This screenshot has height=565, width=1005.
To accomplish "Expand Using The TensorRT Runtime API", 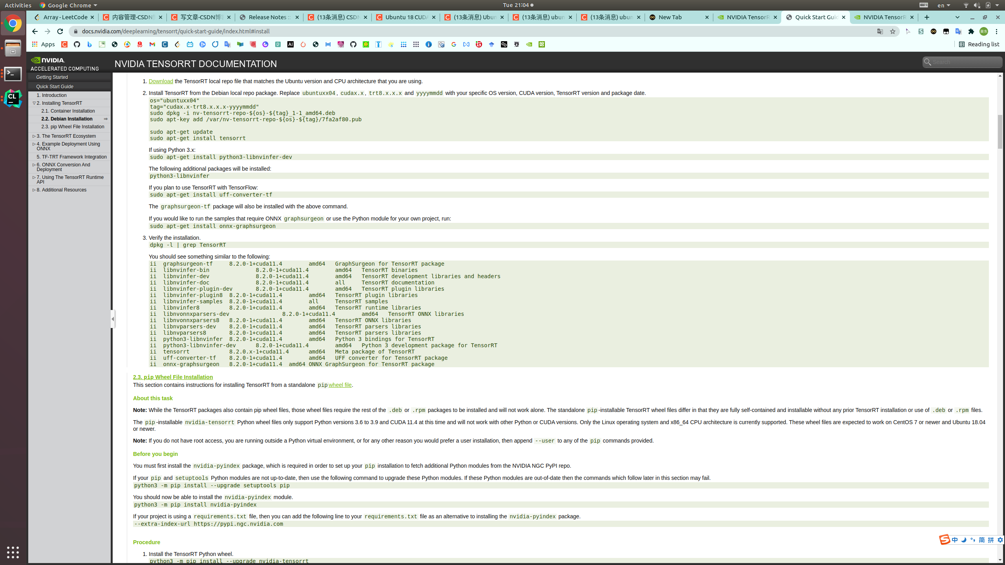I will (x=34, y=177).
